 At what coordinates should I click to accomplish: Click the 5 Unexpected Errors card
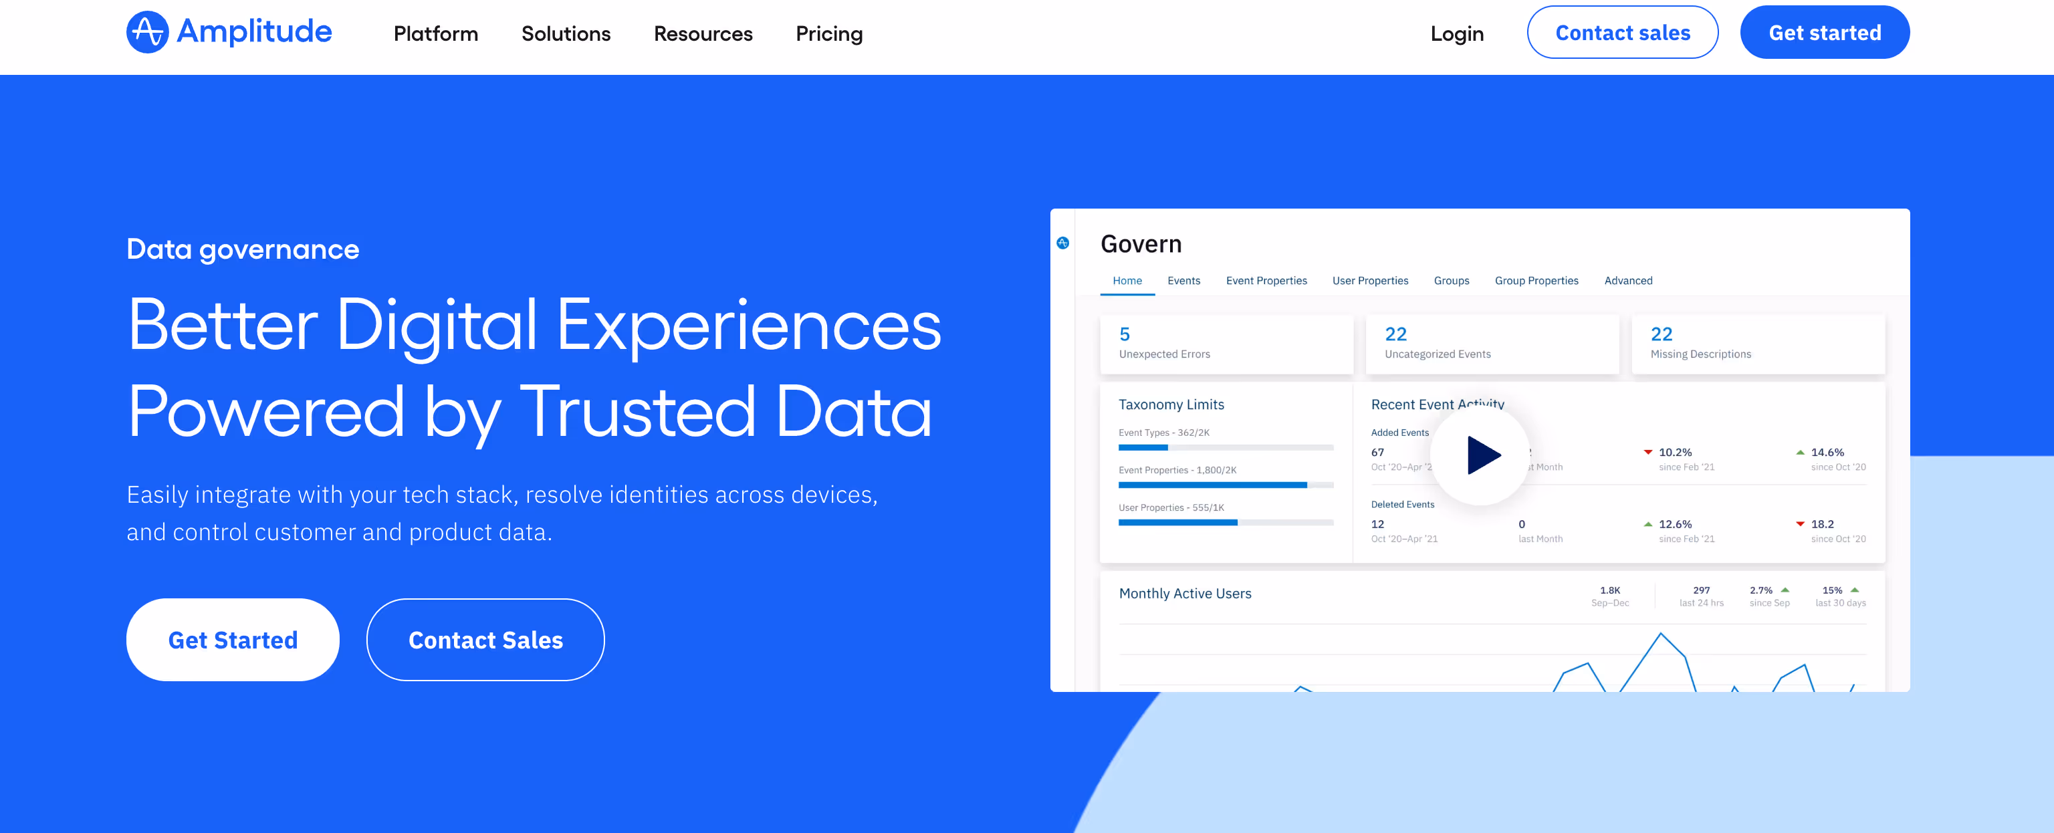pos(1226,344)
